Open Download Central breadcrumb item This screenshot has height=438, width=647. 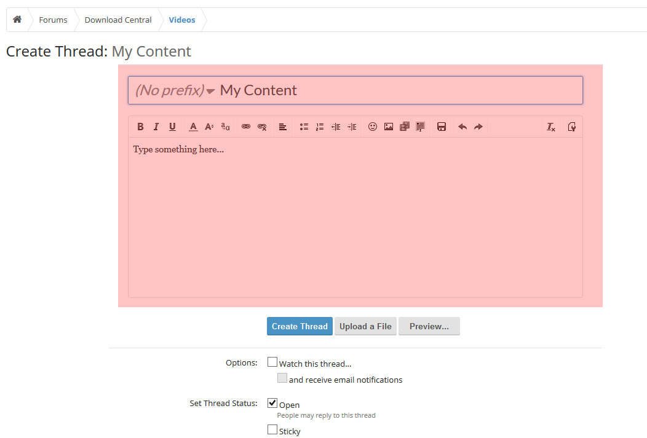point(118,20)
